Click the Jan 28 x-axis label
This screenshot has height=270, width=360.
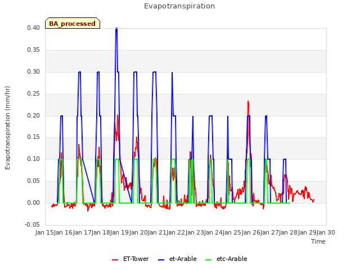point(289,232)
